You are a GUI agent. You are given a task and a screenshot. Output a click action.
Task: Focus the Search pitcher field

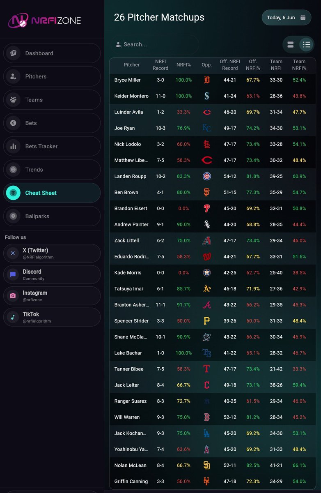(155, 44)
